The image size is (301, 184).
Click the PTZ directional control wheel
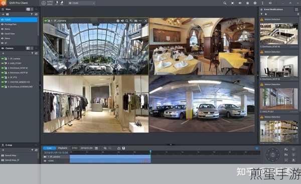pyautogui.click(x=272, y=154)
